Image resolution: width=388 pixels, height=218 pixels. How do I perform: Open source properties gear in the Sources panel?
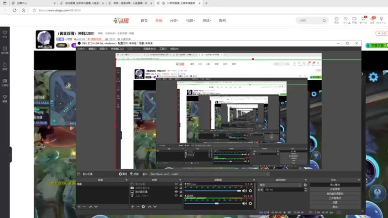point(143,207)
